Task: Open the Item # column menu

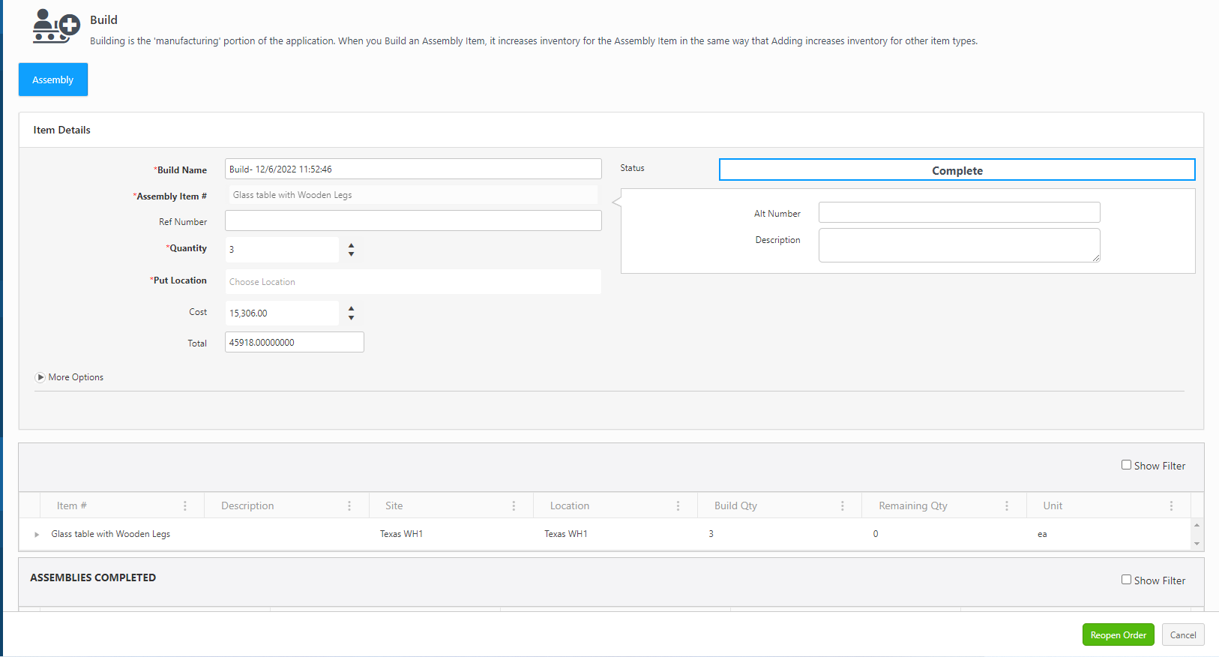Action: point(185,506)
